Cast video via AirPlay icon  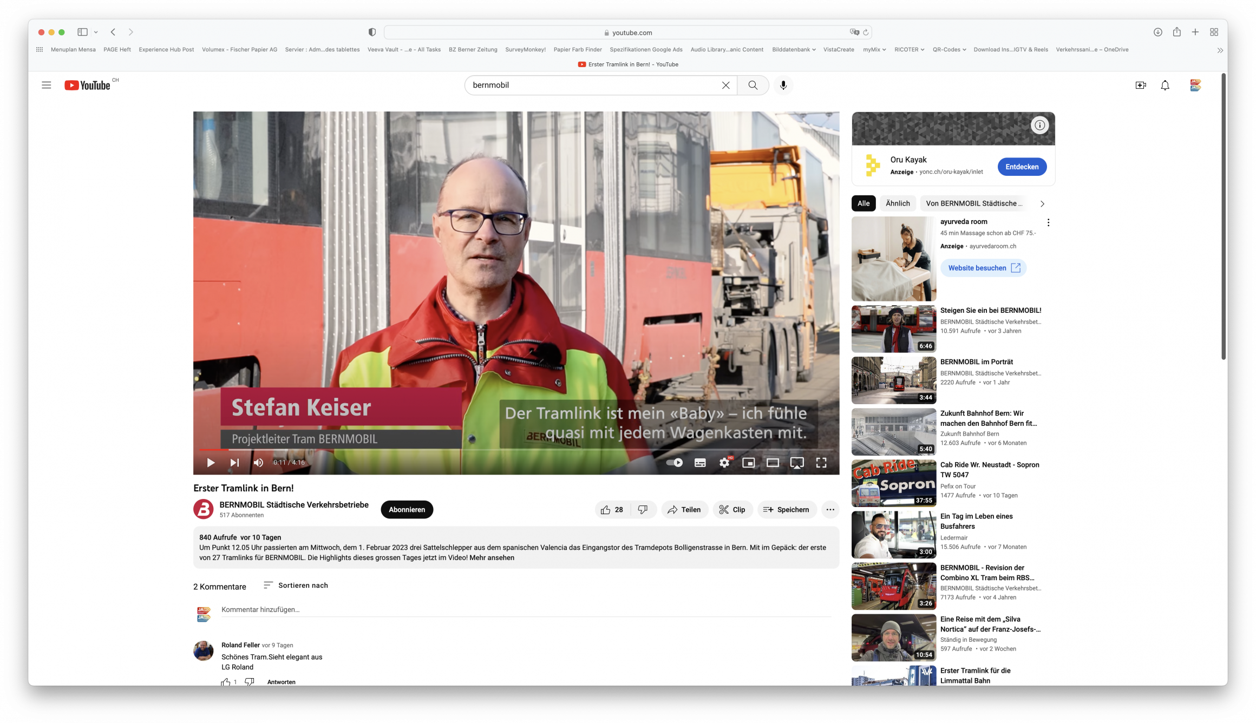click(x=797, y=463)
